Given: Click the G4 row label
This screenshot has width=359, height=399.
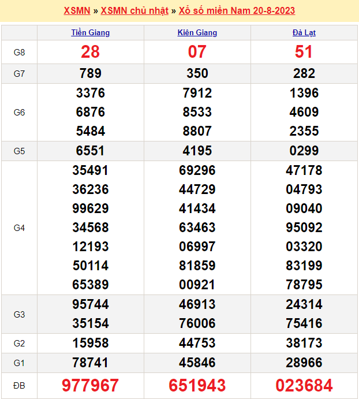Looking at the screenshot, I should 20,228.
